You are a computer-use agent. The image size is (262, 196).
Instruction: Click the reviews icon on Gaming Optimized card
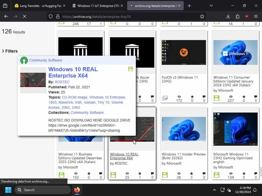coord(256,174)
